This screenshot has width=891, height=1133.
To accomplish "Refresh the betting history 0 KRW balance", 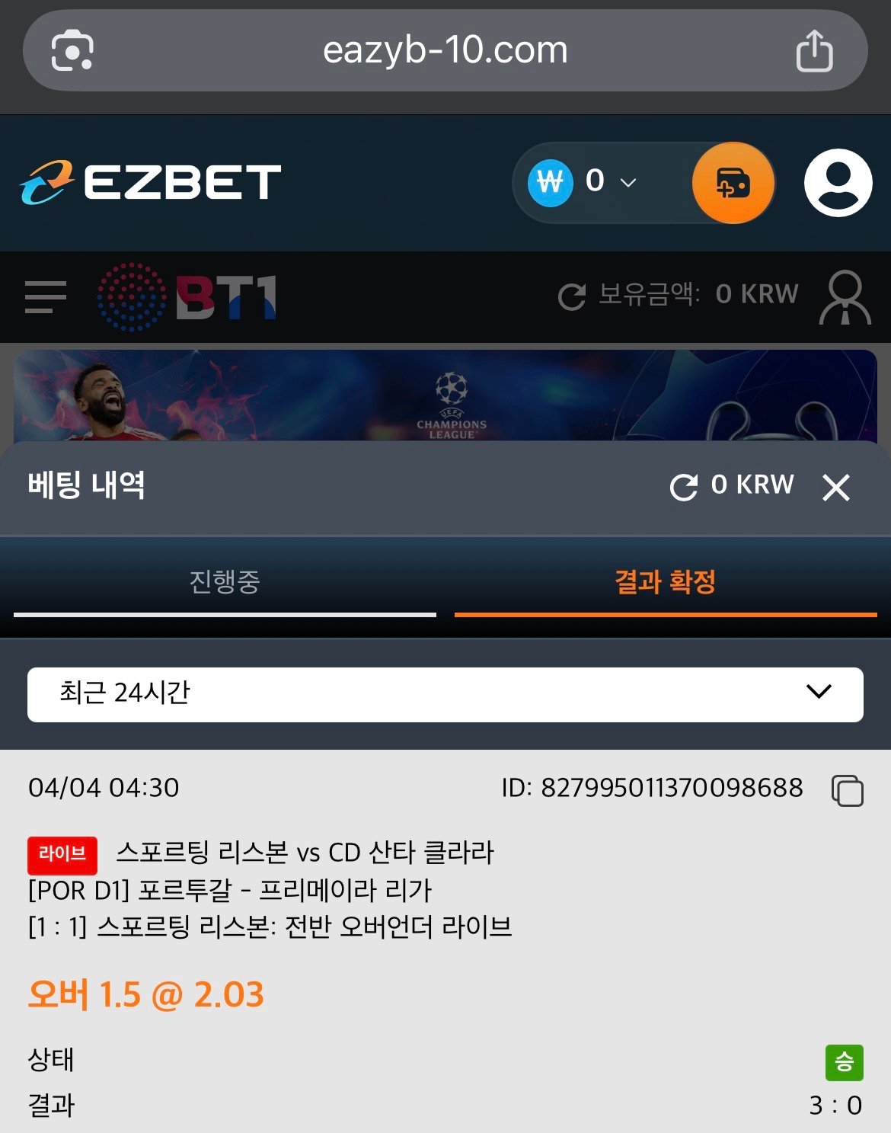I will point(684,487).
